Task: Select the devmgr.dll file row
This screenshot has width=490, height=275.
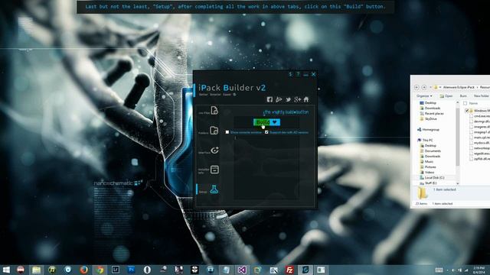Action: coord(481,121)
